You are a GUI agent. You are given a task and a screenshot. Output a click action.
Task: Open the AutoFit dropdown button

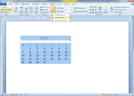pos(53,10)
